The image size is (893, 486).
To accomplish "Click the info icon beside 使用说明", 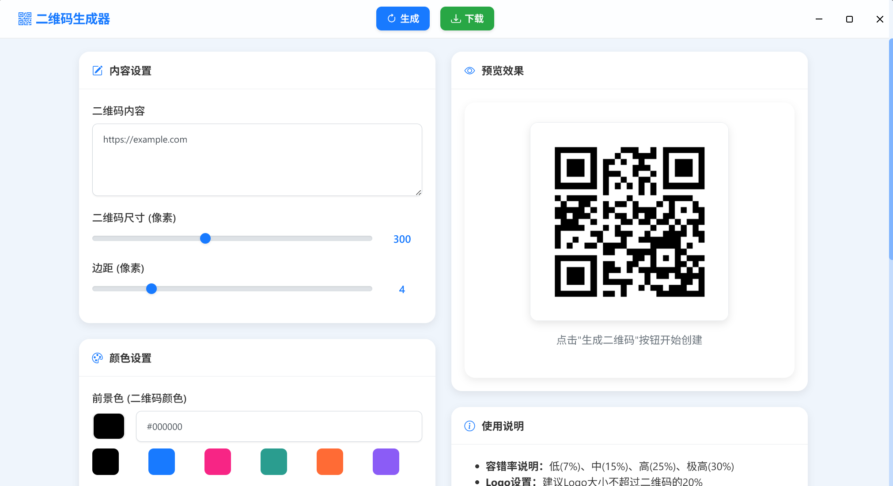I will pos(470,426).
